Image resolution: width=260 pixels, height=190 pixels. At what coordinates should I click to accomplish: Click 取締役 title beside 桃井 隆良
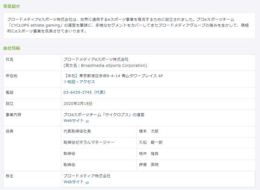tap(69, 154)
